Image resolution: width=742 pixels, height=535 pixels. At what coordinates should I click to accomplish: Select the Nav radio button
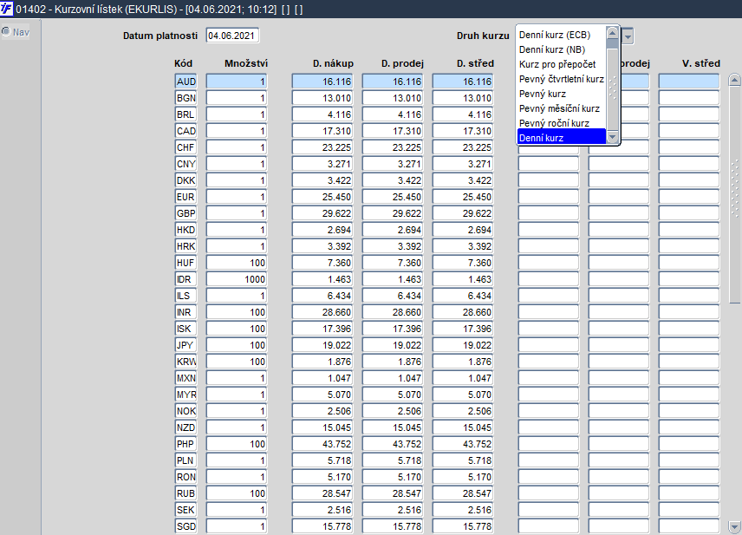click(x=6, y=32)
